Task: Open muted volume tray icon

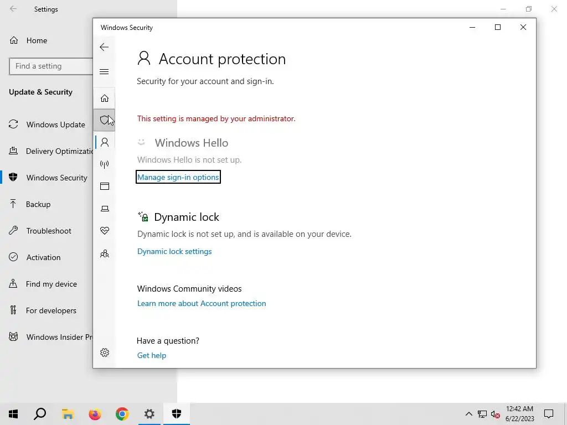Action: 496,414
